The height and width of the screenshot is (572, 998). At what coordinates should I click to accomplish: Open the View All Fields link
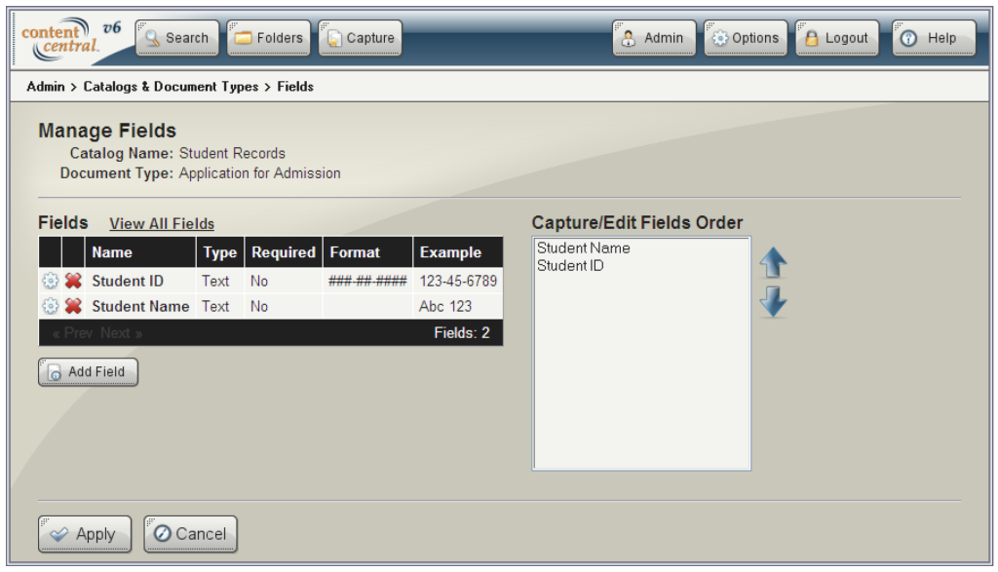(x=162, y=223)
